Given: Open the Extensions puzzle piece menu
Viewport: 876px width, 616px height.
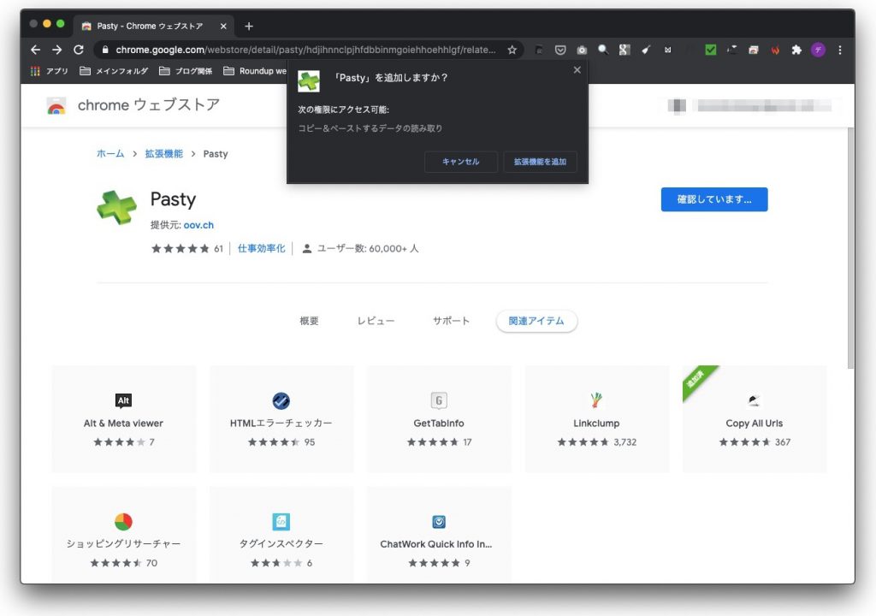Looking at the screenshot, I should point(796,50).
